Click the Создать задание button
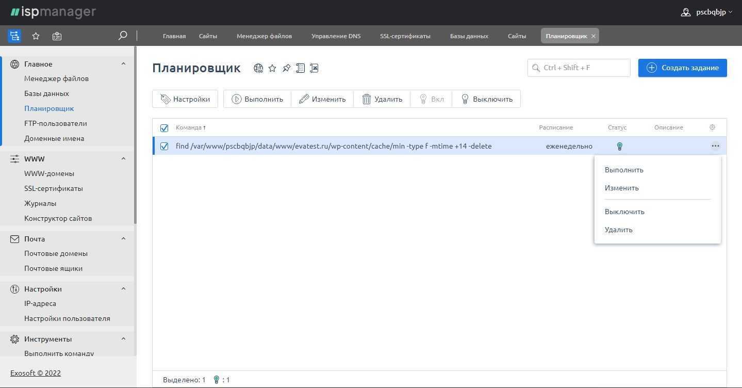The image size is (742, 388). [x=682, y=68]
